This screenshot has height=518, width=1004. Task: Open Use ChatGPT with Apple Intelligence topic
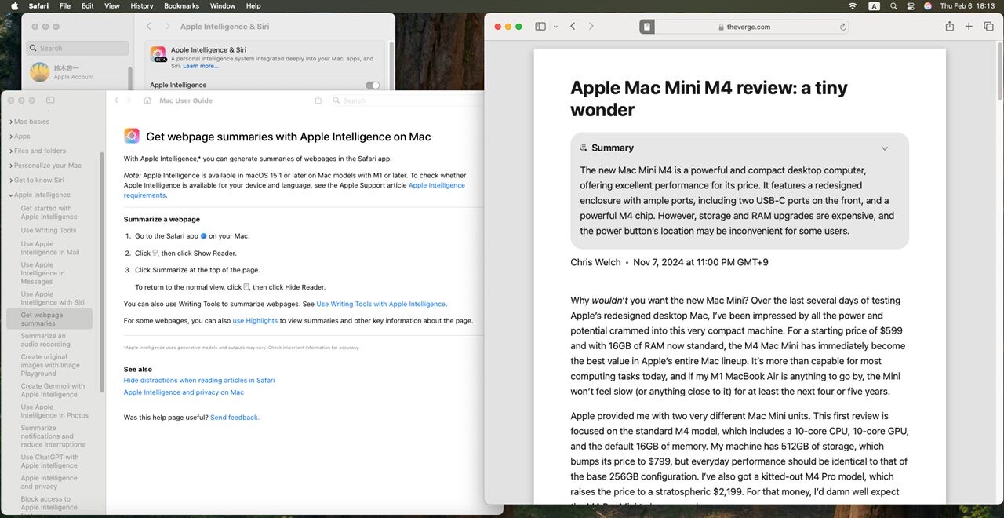(x=49, y=461)
